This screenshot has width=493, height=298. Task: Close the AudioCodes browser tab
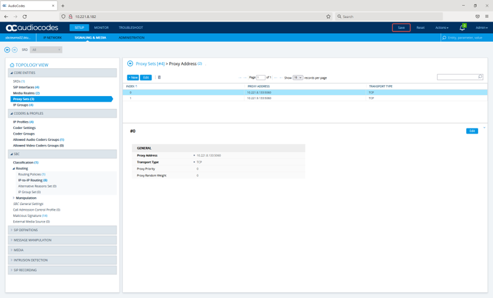coord(53,6)
